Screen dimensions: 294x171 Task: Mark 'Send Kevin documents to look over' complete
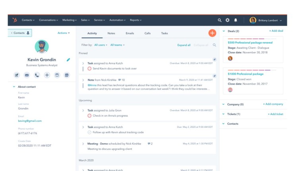pyautogui.click(x=89, y=69)
